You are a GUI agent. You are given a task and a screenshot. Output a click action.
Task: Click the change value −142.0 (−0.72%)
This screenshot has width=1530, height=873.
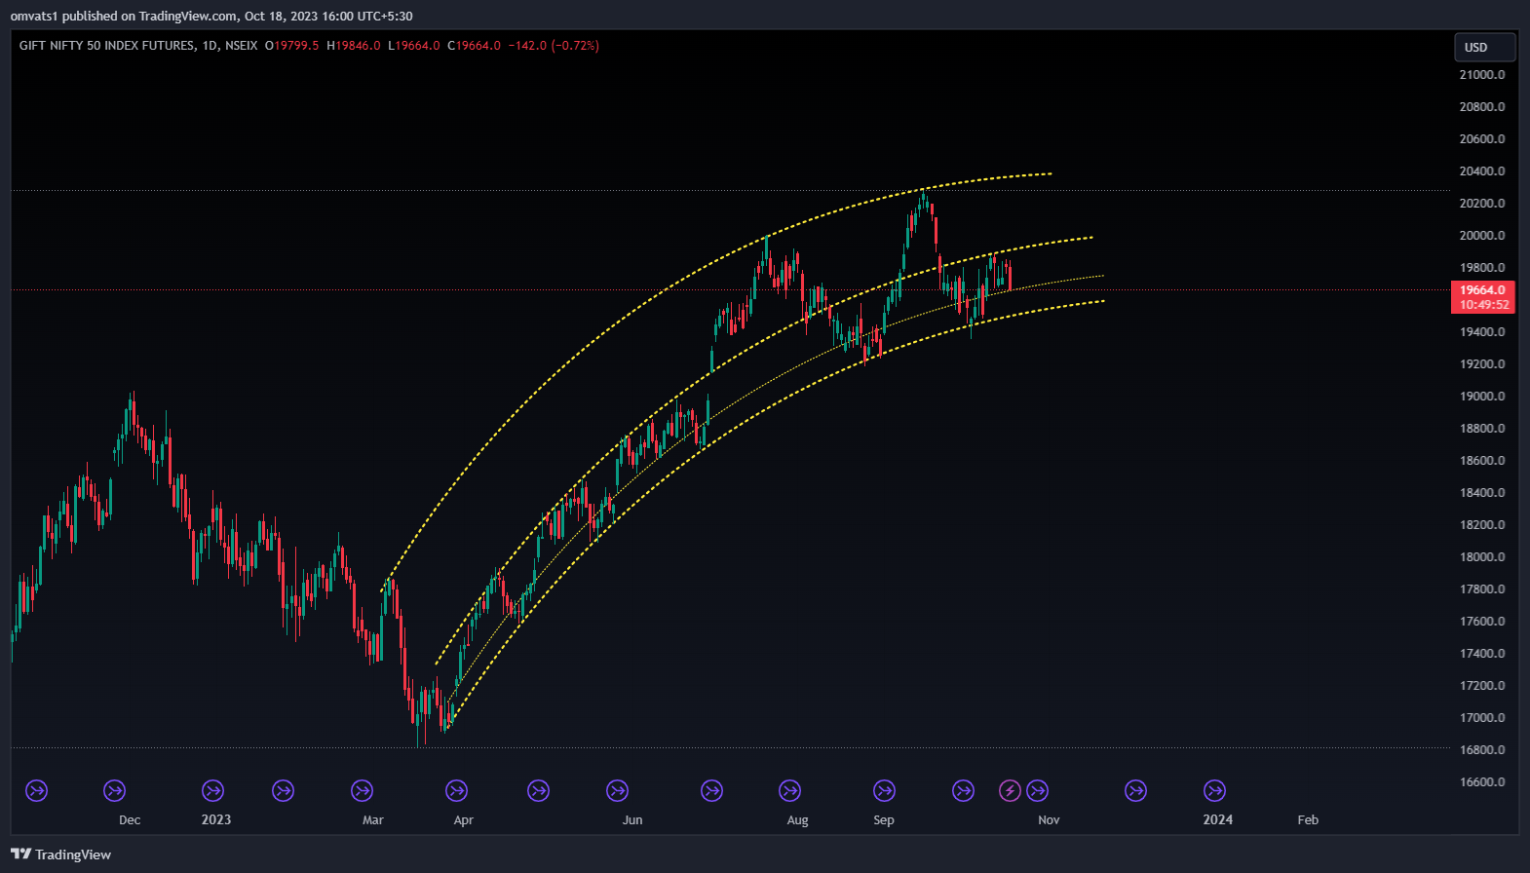(x=554, y=46)
